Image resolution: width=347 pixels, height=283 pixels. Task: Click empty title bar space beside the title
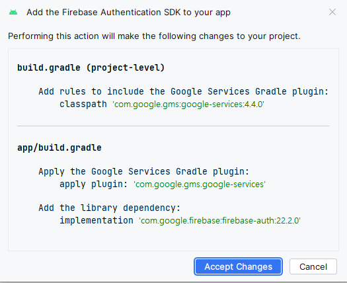tap(279, 12)
